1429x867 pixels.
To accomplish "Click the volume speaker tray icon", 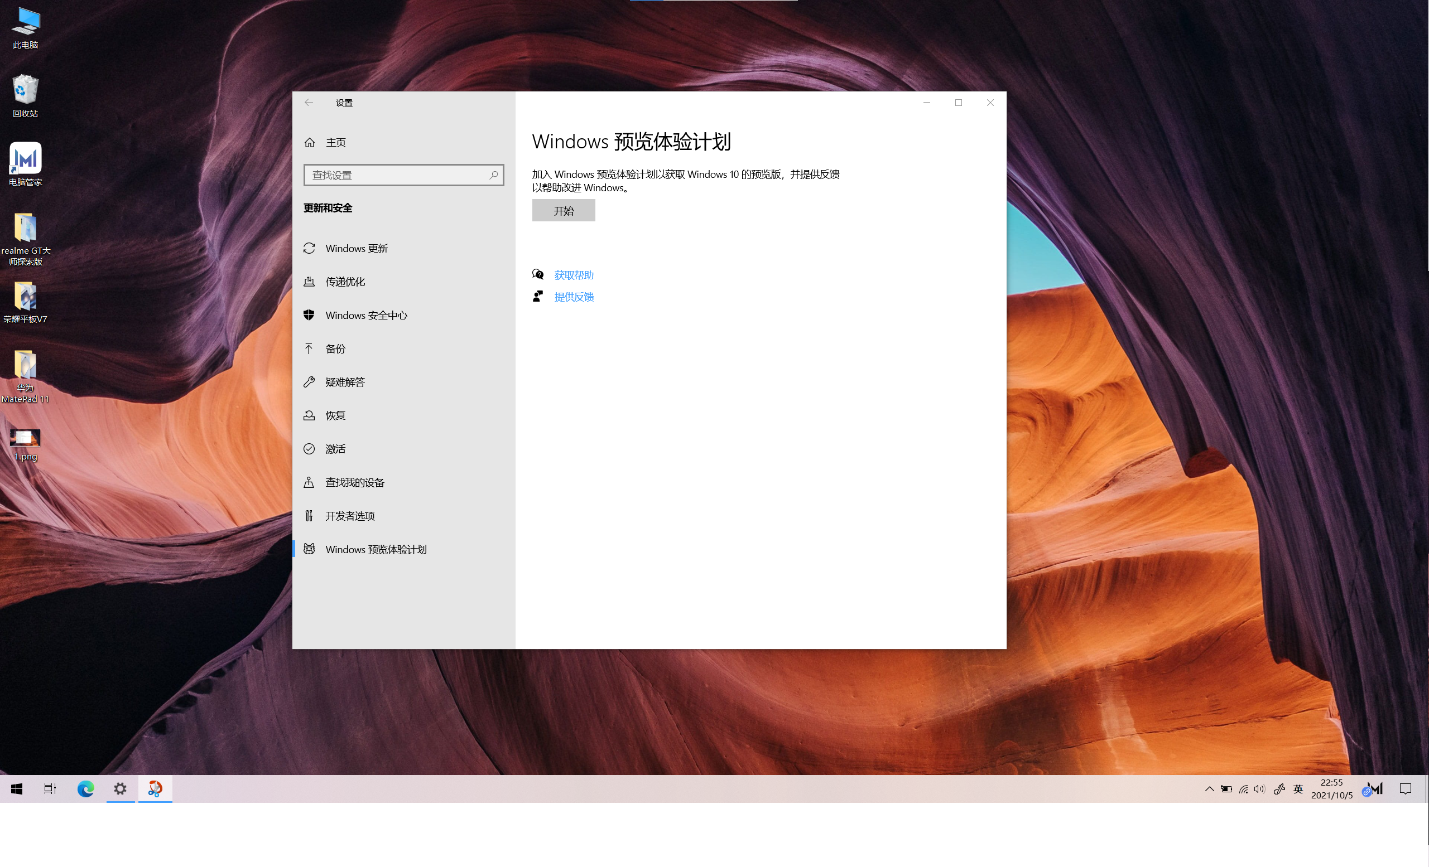I will (x=1259, y=789).
